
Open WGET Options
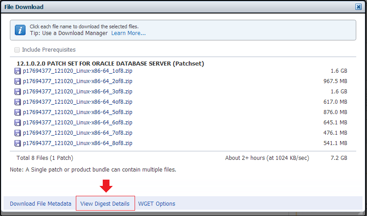[157, 203]
